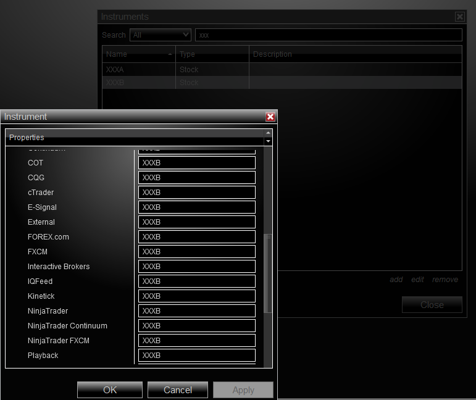The width and height of the screenshot is (476, 400).
Task: Select the CQG property label
Action: point(36,178)
